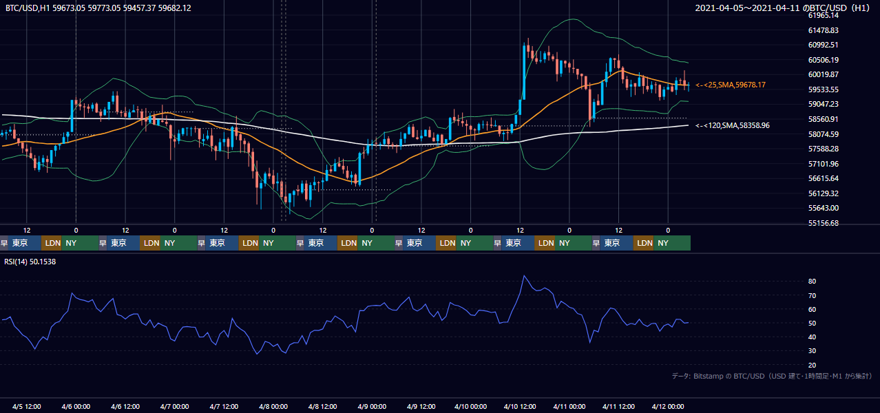The height and width of the screenshot is (413, 880).
Task: Click the RSI(14) 50.1538 indicator label
Action: 30,262
